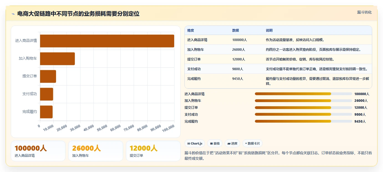Click the 作为活动流量基准 description cell
383x172 pixels.
[x=318, y=40]
